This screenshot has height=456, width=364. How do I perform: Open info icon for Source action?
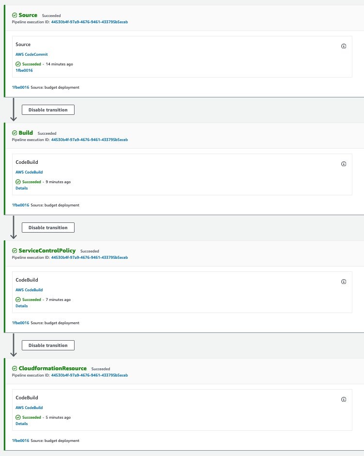[x=343, y=46]
